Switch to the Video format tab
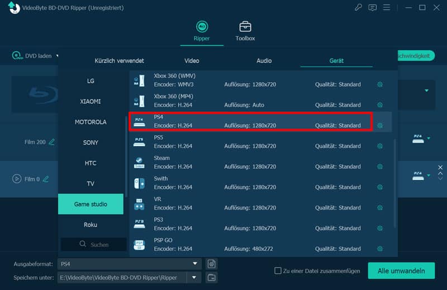The height and width of the screenshot is (290, 447). click(x=192, y=60)
